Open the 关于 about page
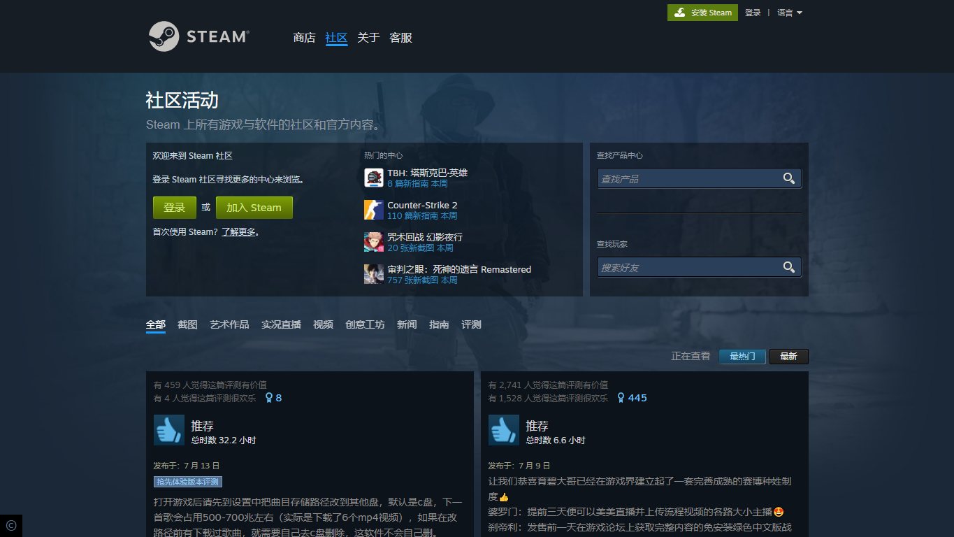Image resolution: width=954 pixels, height=537 pixels. point(368,38)
